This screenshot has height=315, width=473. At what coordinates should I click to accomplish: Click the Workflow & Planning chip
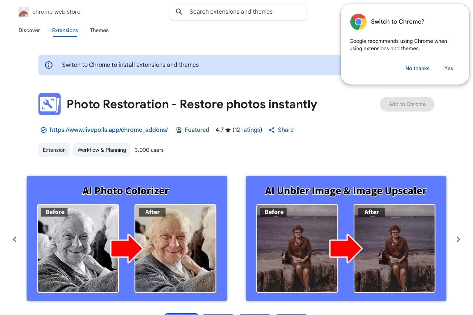102,150
